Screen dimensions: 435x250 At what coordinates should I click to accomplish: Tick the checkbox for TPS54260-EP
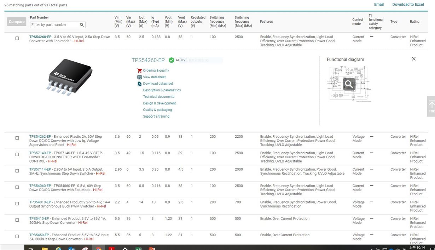(x=17, y=38)
